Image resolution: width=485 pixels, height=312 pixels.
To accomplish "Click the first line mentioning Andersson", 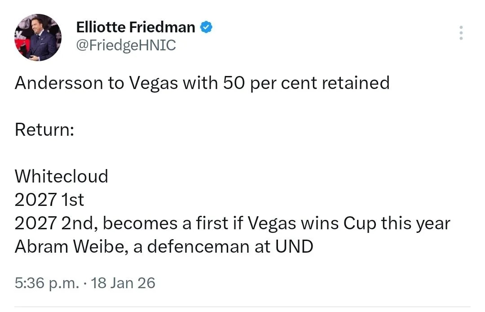I will [x=202, y=84].
